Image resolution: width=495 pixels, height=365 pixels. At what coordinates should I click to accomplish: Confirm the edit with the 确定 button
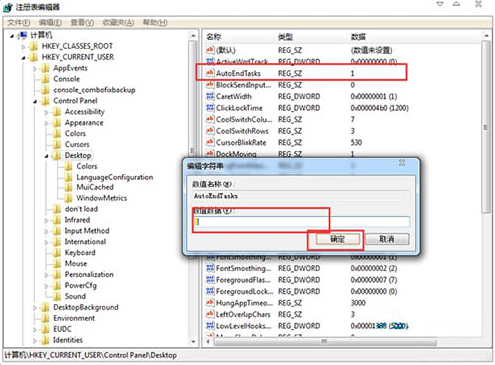point(337,239)
